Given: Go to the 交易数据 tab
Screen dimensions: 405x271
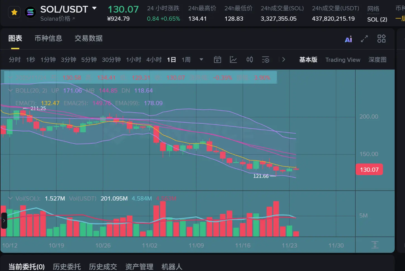Looking at the screenshot, I should pyautogui.click(x=88, y=38).
